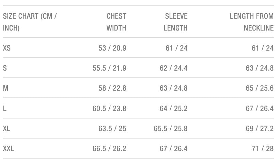Click the L chest width 60.5 / 23.8
This screenshot has width=280, height=165.
click(109, 109)
